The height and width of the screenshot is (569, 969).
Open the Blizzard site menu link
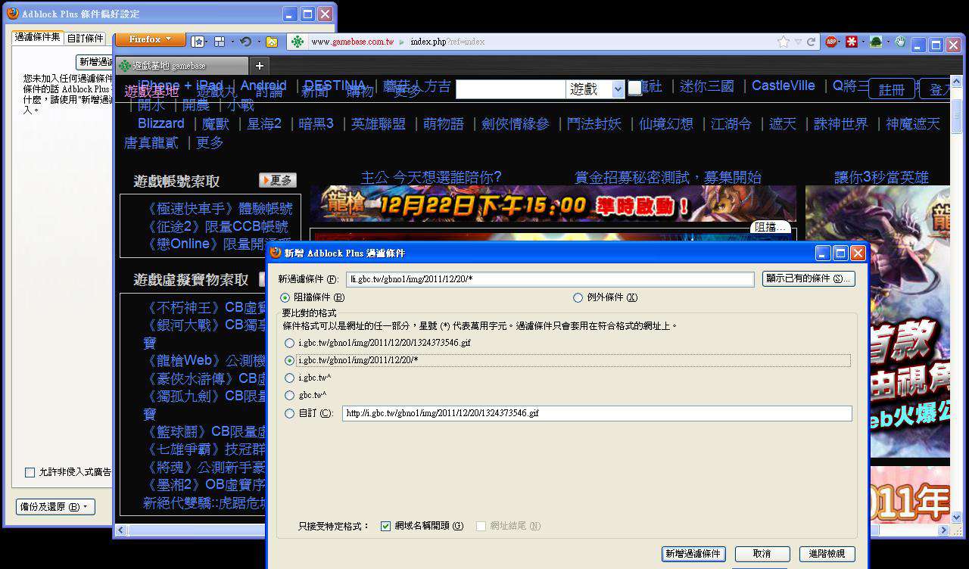161,123
